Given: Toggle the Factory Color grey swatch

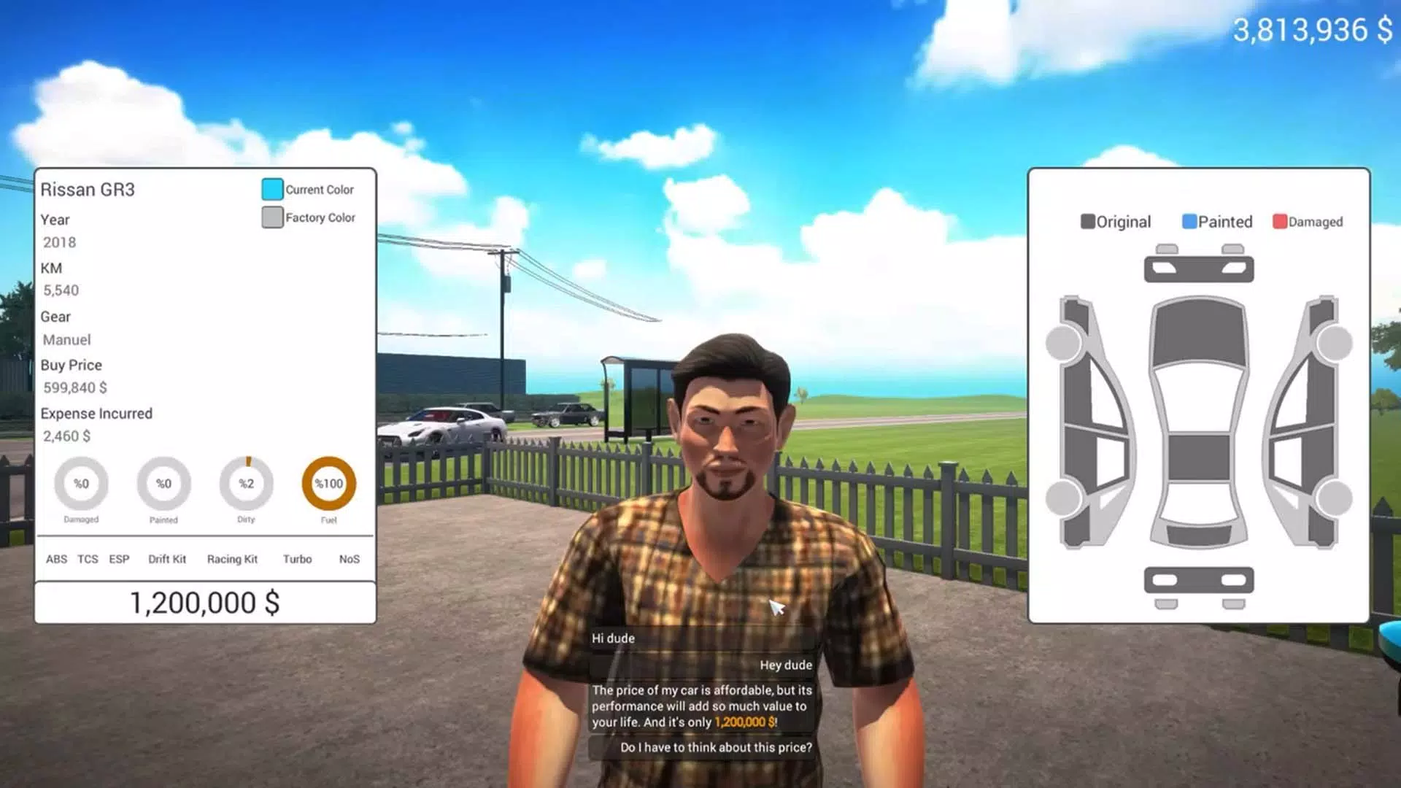Looking at the screenshot, I should click(271, 217).
